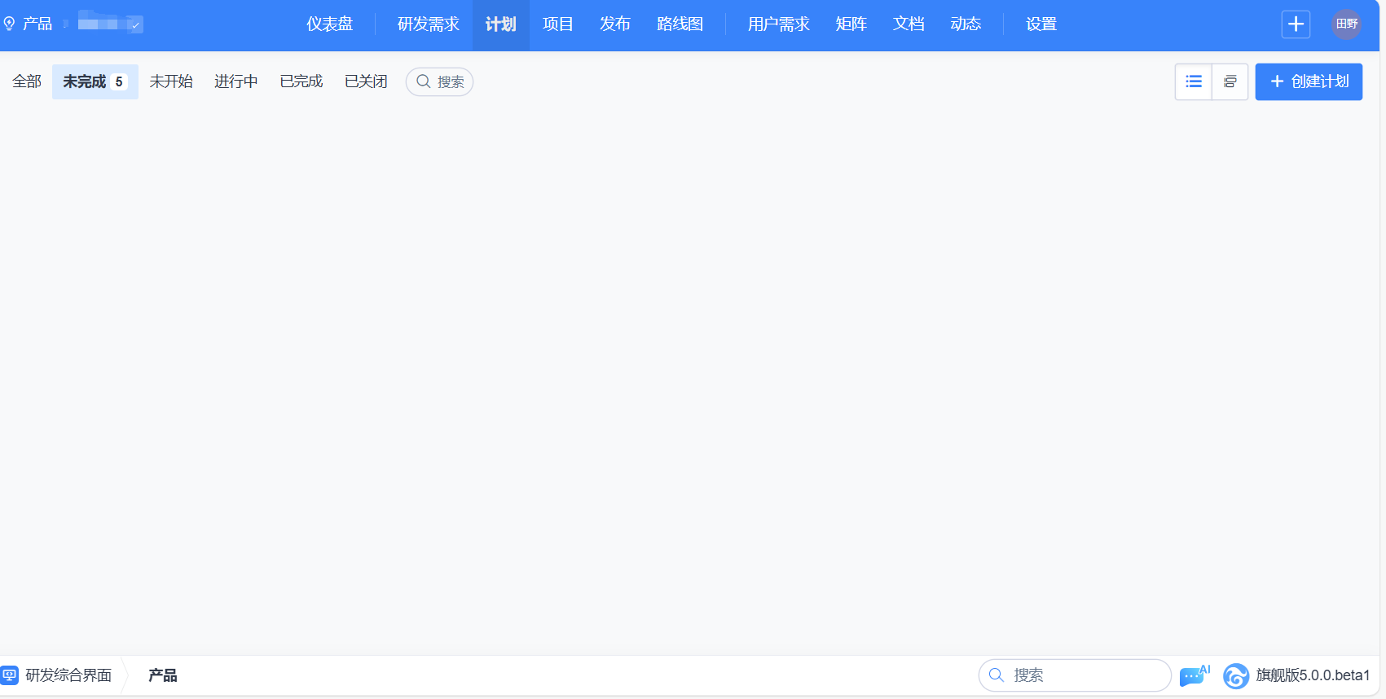The width and height of the screenshot is (1386, 699).
Task: Open the AI chat assistant icon
Action: pyautogui.click(x=1195, y=675)
